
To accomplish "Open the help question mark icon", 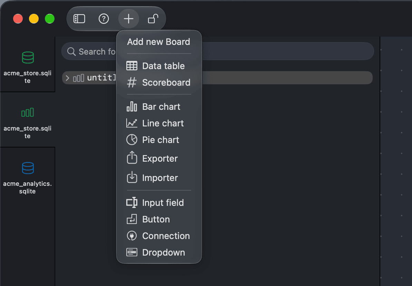I will coord(104,19).
